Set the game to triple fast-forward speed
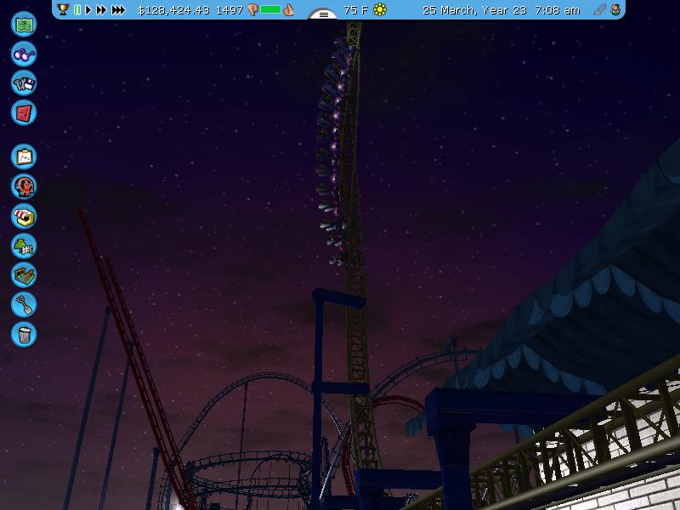The height and width of the screenshot is (510, 680). pos(118,9)
